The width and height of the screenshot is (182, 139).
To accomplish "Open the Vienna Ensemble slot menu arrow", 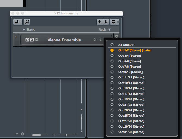I will pos(116,36).
